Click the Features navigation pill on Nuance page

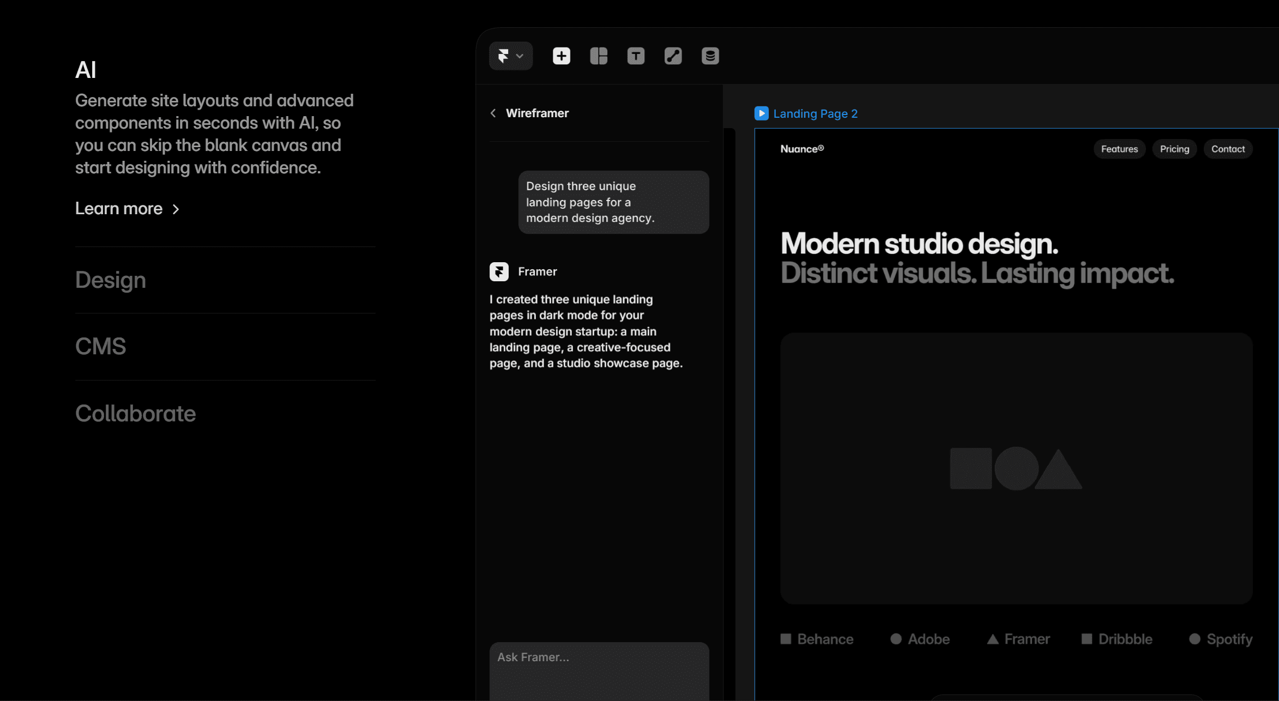coord(1119,149)
